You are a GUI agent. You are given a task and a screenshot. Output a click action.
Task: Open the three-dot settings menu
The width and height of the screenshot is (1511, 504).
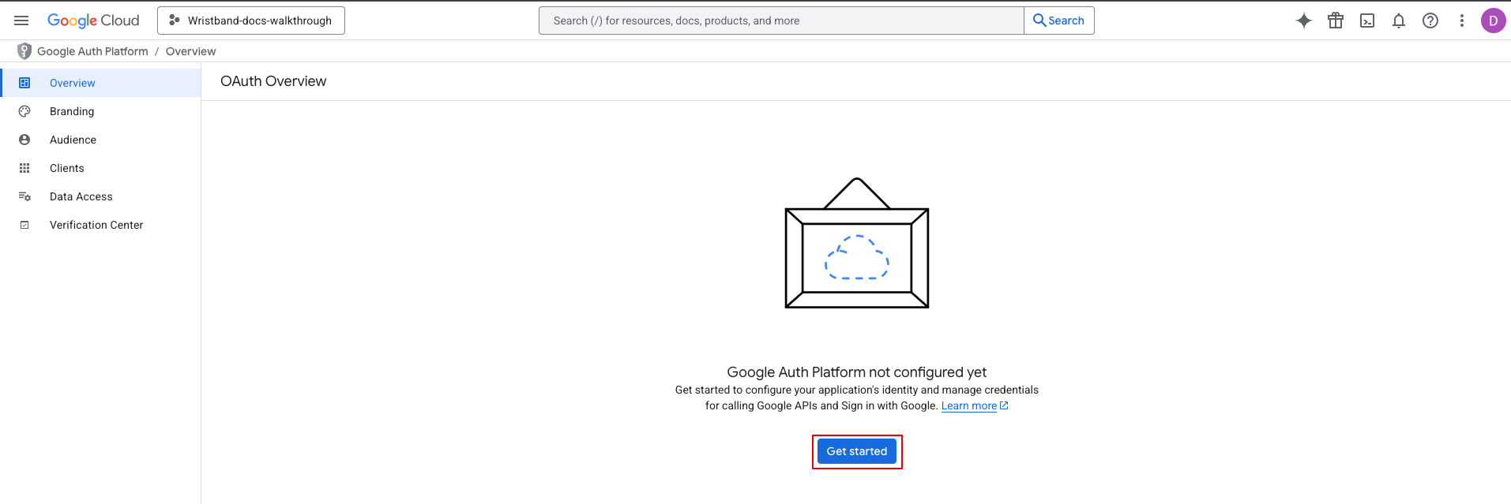coord(1462,21)
